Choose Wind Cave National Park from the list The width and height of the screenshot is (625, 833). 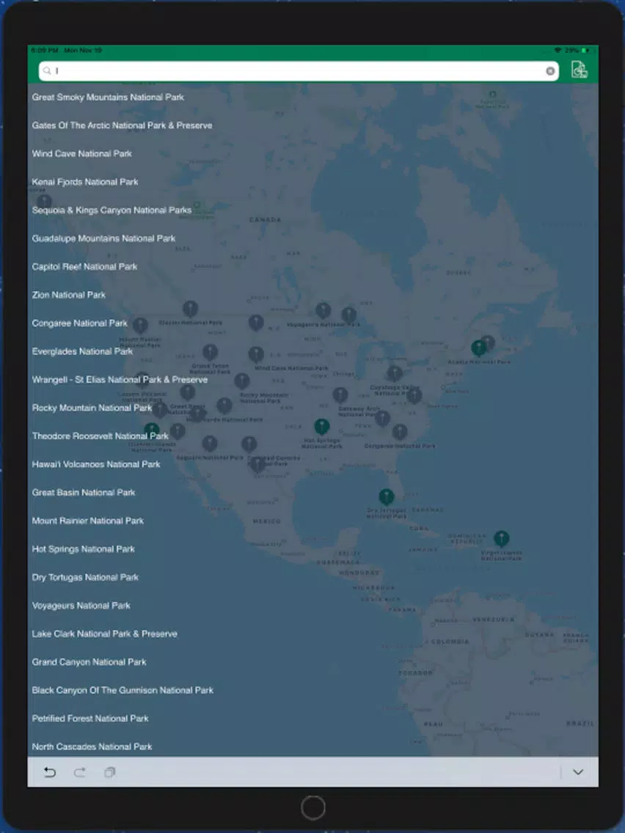(82, 153)
